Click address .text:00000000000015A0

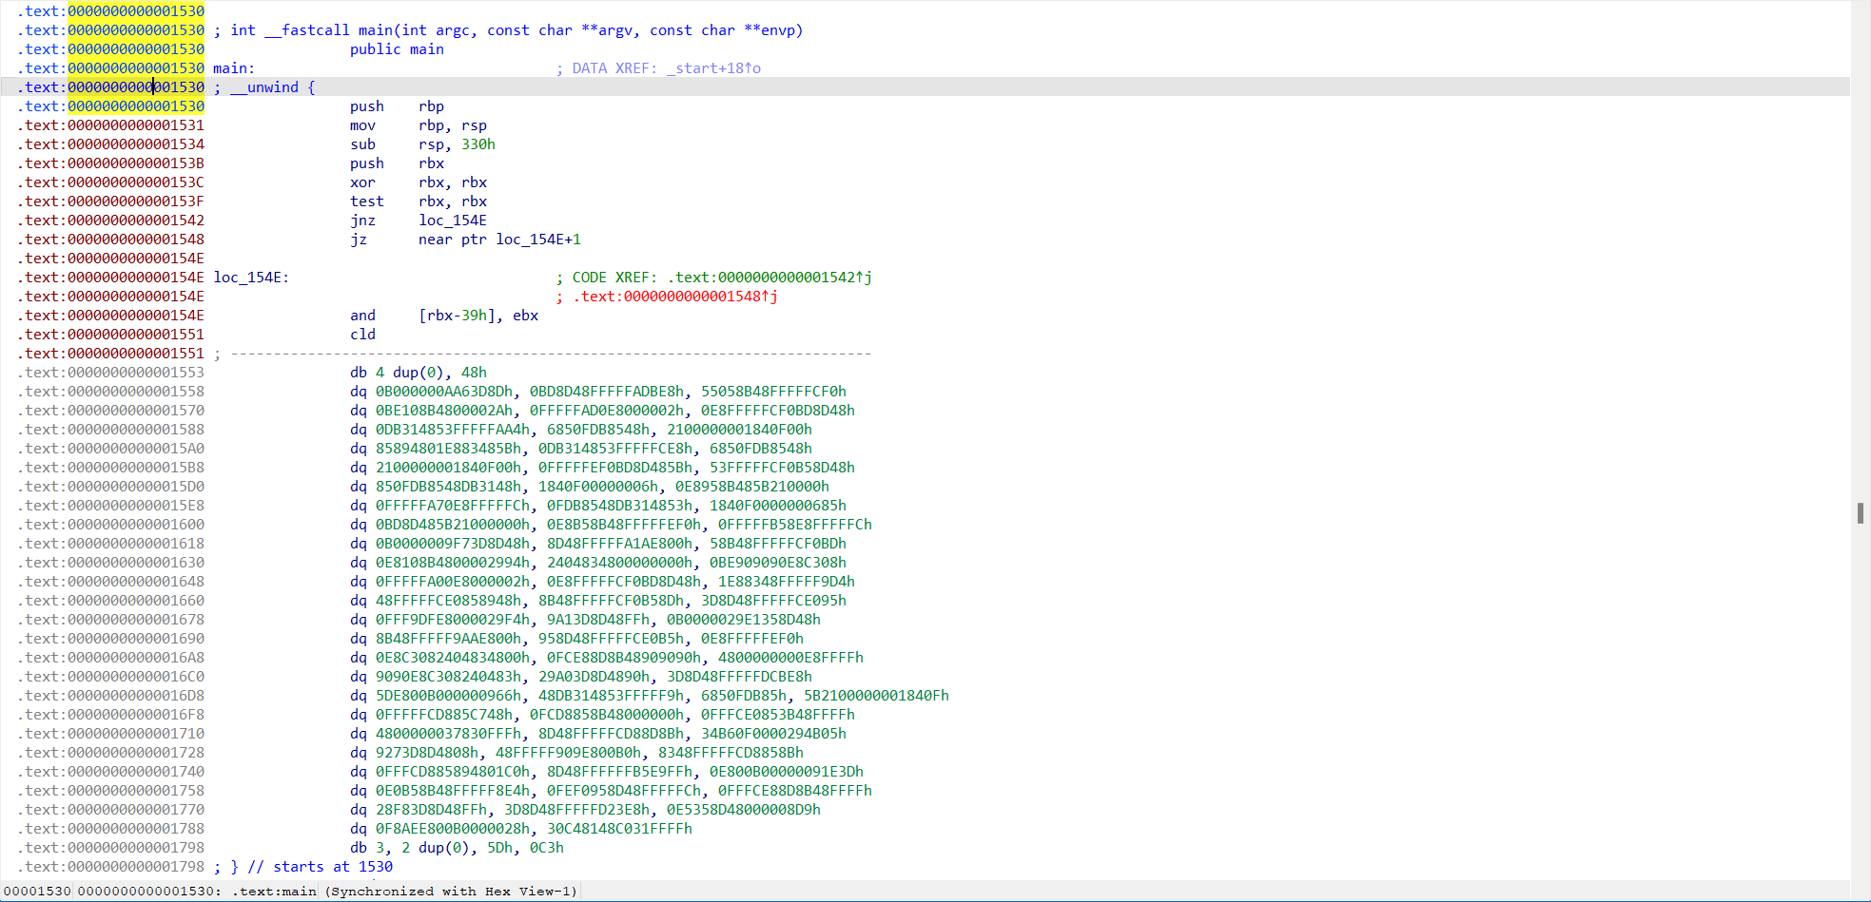coord(110,449)
